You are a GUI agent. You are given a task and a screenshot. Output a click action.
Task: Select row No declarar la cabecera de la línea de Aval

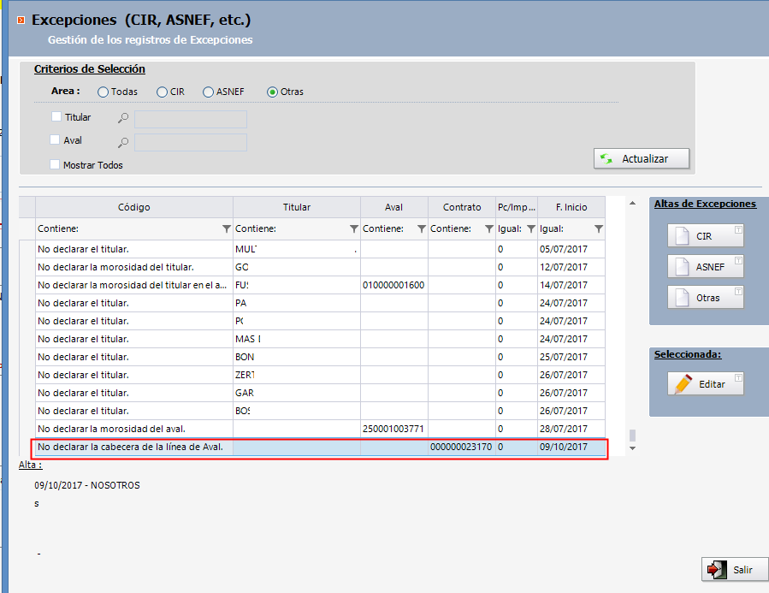(x=320, y=447)
